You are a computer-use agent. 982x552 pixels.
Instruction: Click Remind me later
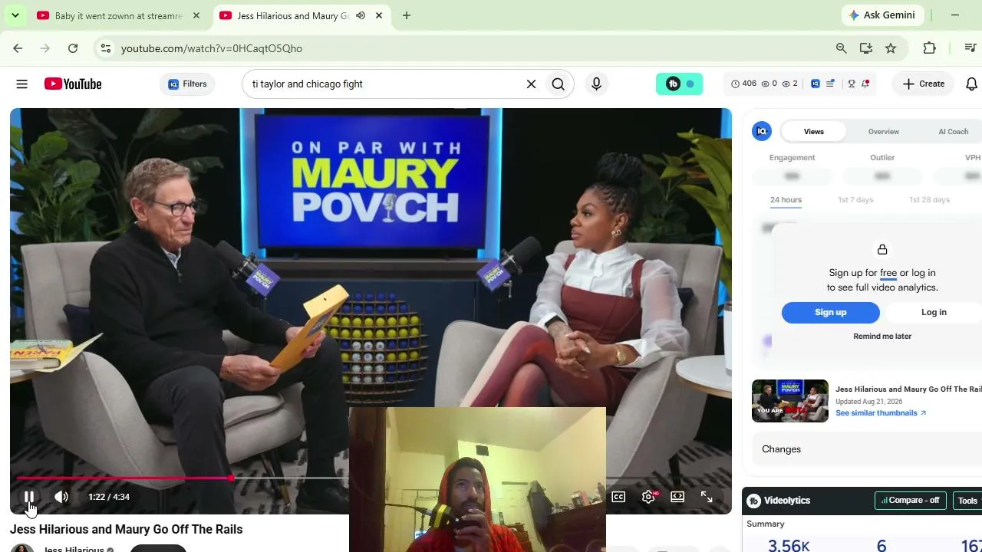pyautogui.click(x=882, y=336)
